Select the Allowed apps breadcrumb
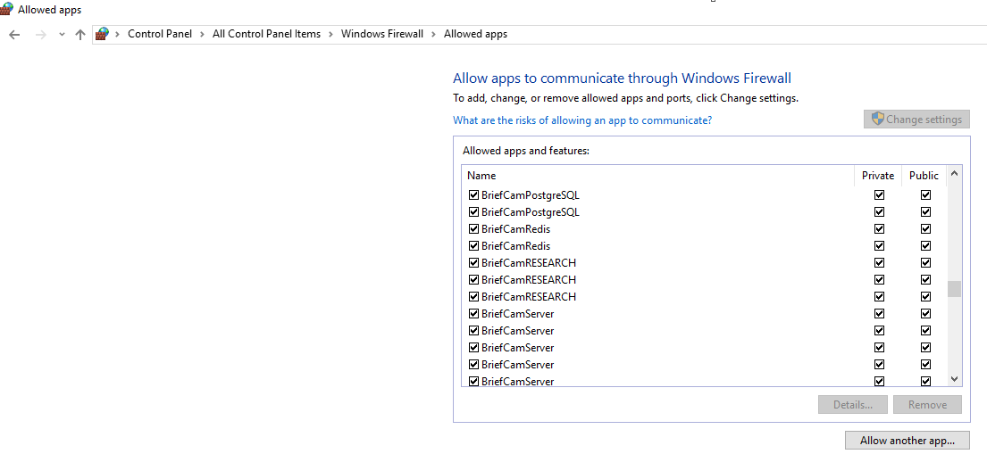This screenshot has height=454, width=987. (x=475, y=34)
